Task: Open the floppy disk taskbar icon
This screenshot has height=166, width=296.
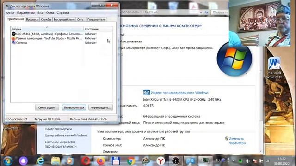Action: [x=116, y=161]
